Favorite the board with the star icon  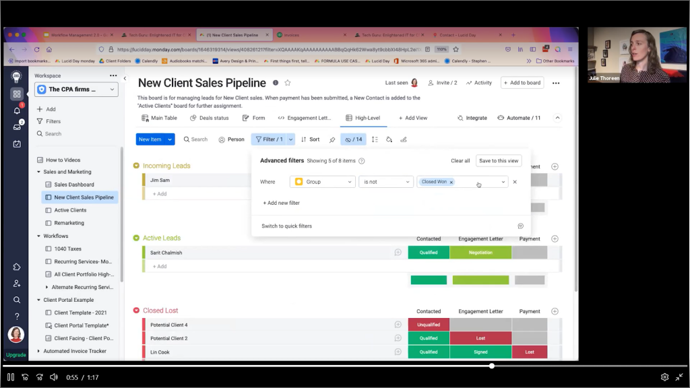tap(288, 83)
